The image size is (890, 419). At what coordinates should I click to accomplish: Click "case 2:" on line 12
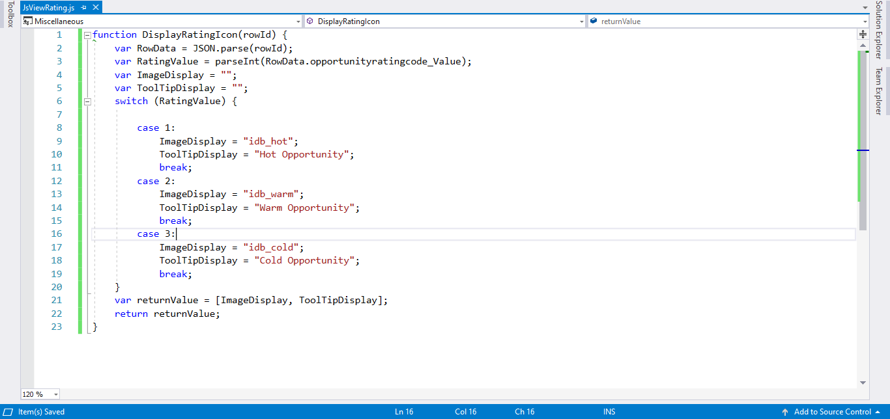coord(156,181)
